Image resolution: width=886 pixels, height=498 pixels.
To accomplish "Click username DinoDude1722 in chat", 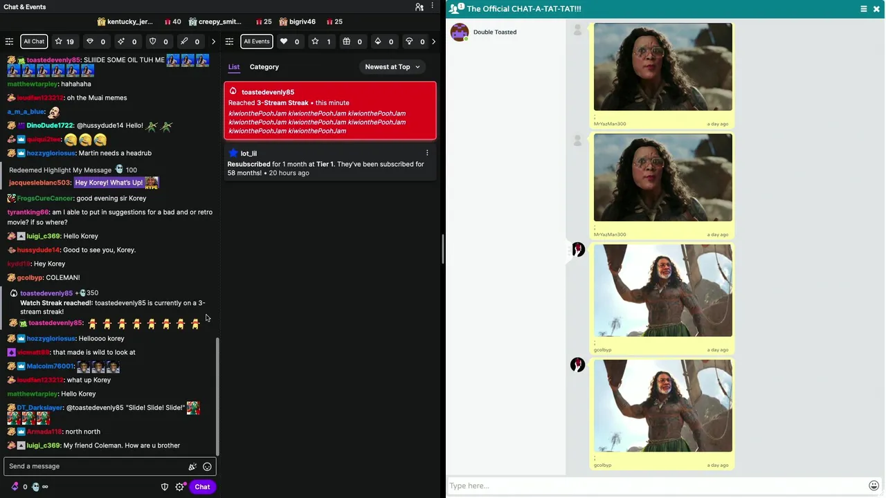I will tap(50, 125).
